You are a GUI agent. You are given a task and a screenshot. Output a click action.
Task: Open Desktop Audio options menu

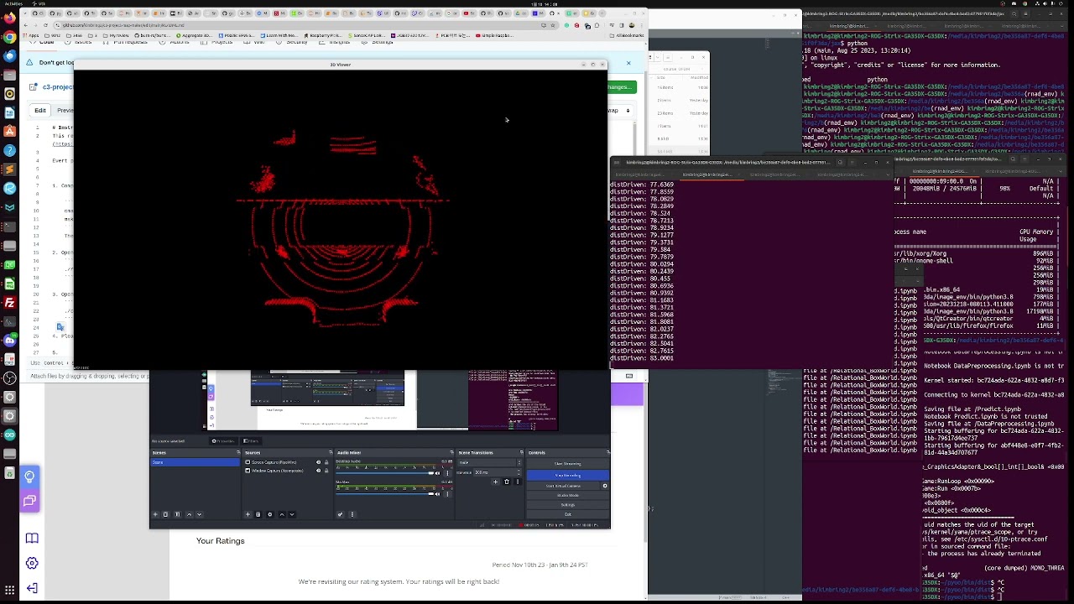pyautogui.click(x=447, y=473)
